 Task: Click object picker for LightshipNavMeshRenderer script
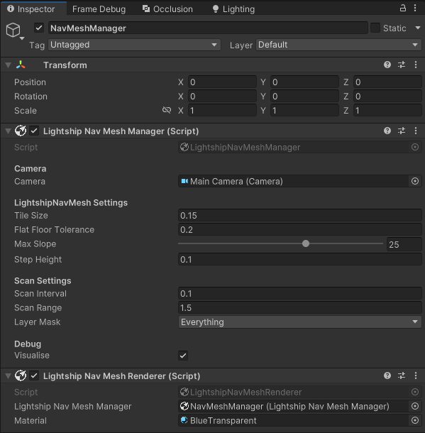(x=415, y=392)
